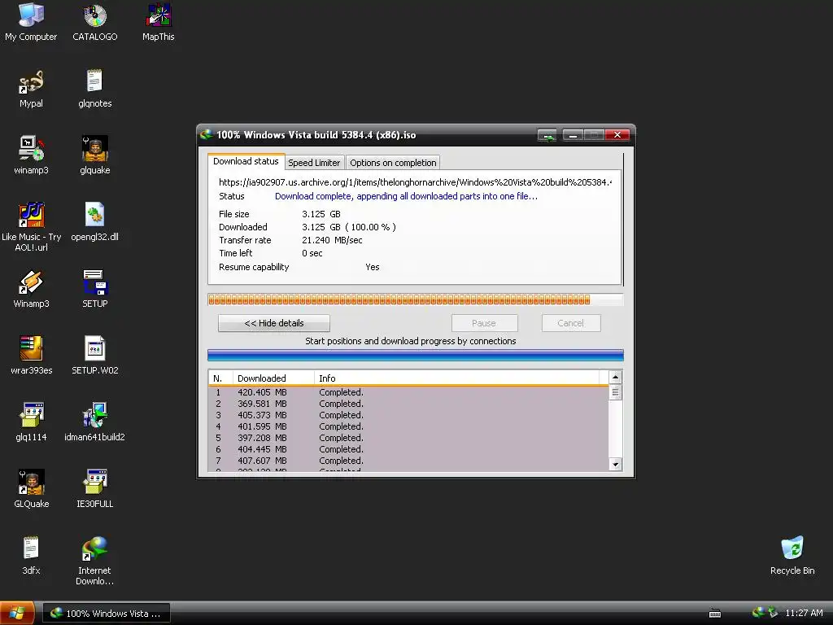Select the Winamp3 shortcut with lightning icon

pos(31,289)
